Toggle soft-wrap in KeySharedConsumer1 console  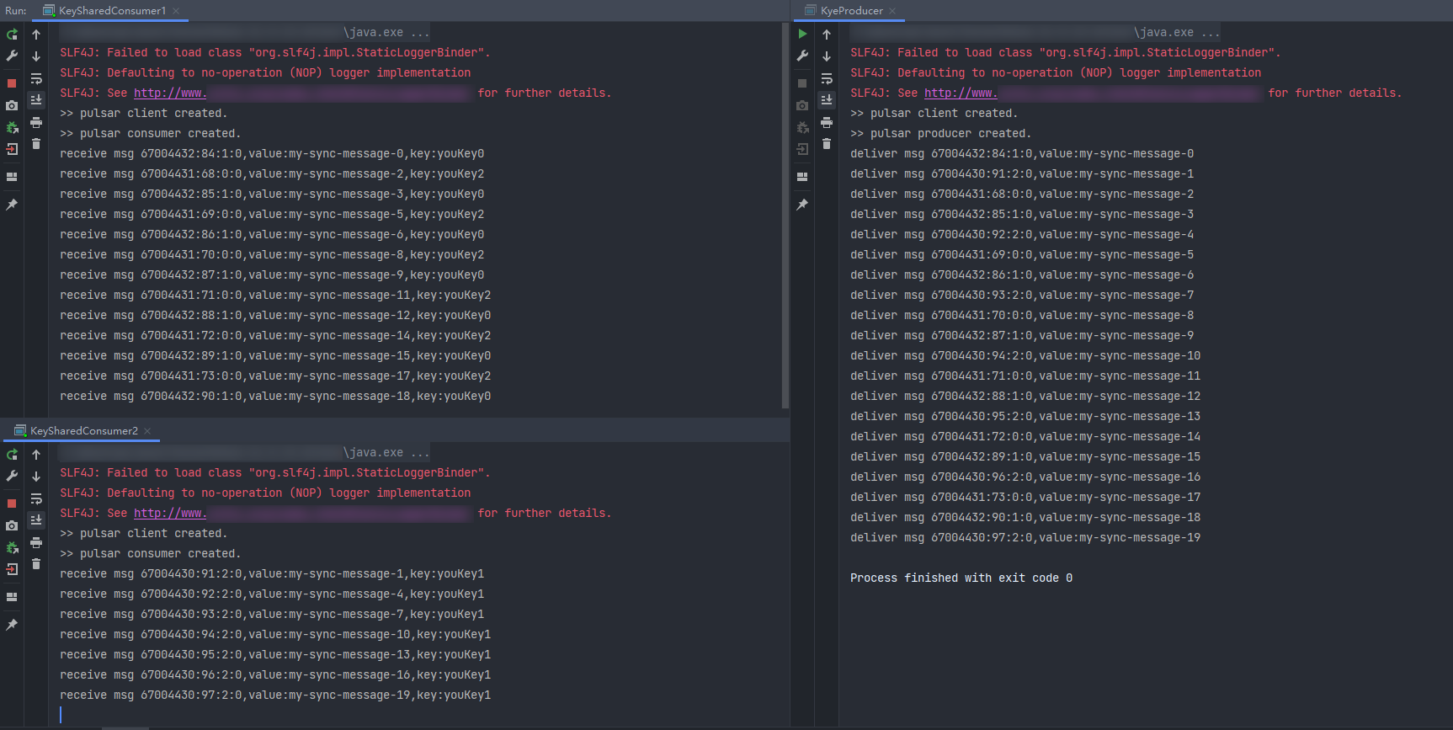coord(36,78)
